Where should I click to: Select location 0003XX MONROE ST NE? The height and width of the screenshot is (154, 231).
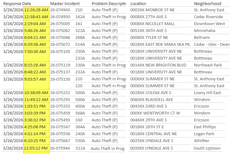point(152,10)
